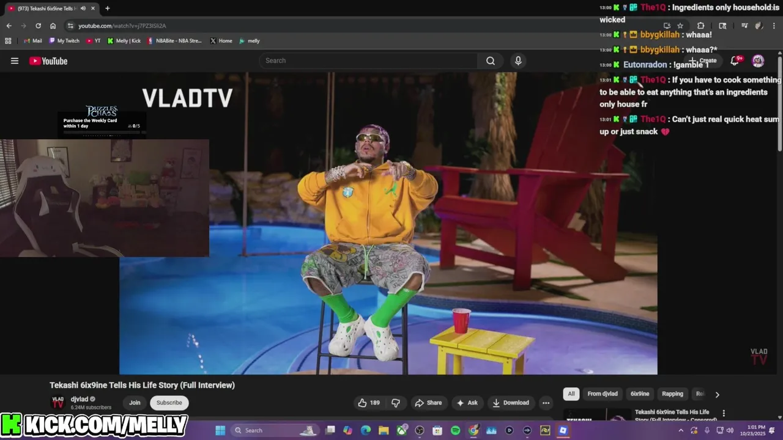Viewport: 783px width, 440px height.
Task: Select the 'All' filter chip
Action: (571, 394)
